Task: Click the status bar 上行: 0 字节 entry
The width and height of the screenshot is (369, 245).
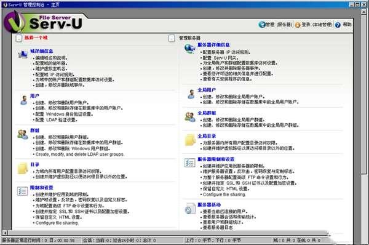Action: click(x=213, y=240)
